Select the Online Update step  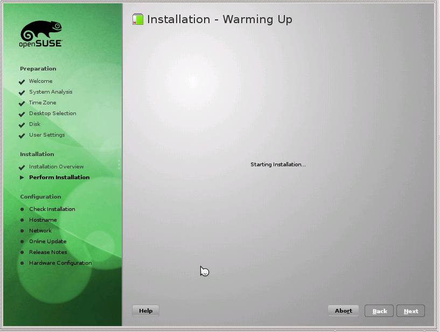[48, 242]
